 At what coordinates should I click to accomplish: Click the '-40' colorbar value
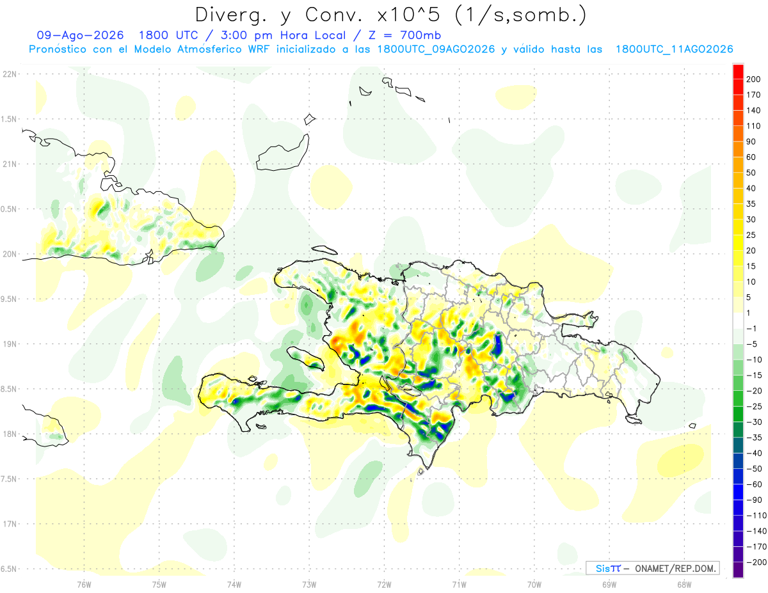coord(754,454)
